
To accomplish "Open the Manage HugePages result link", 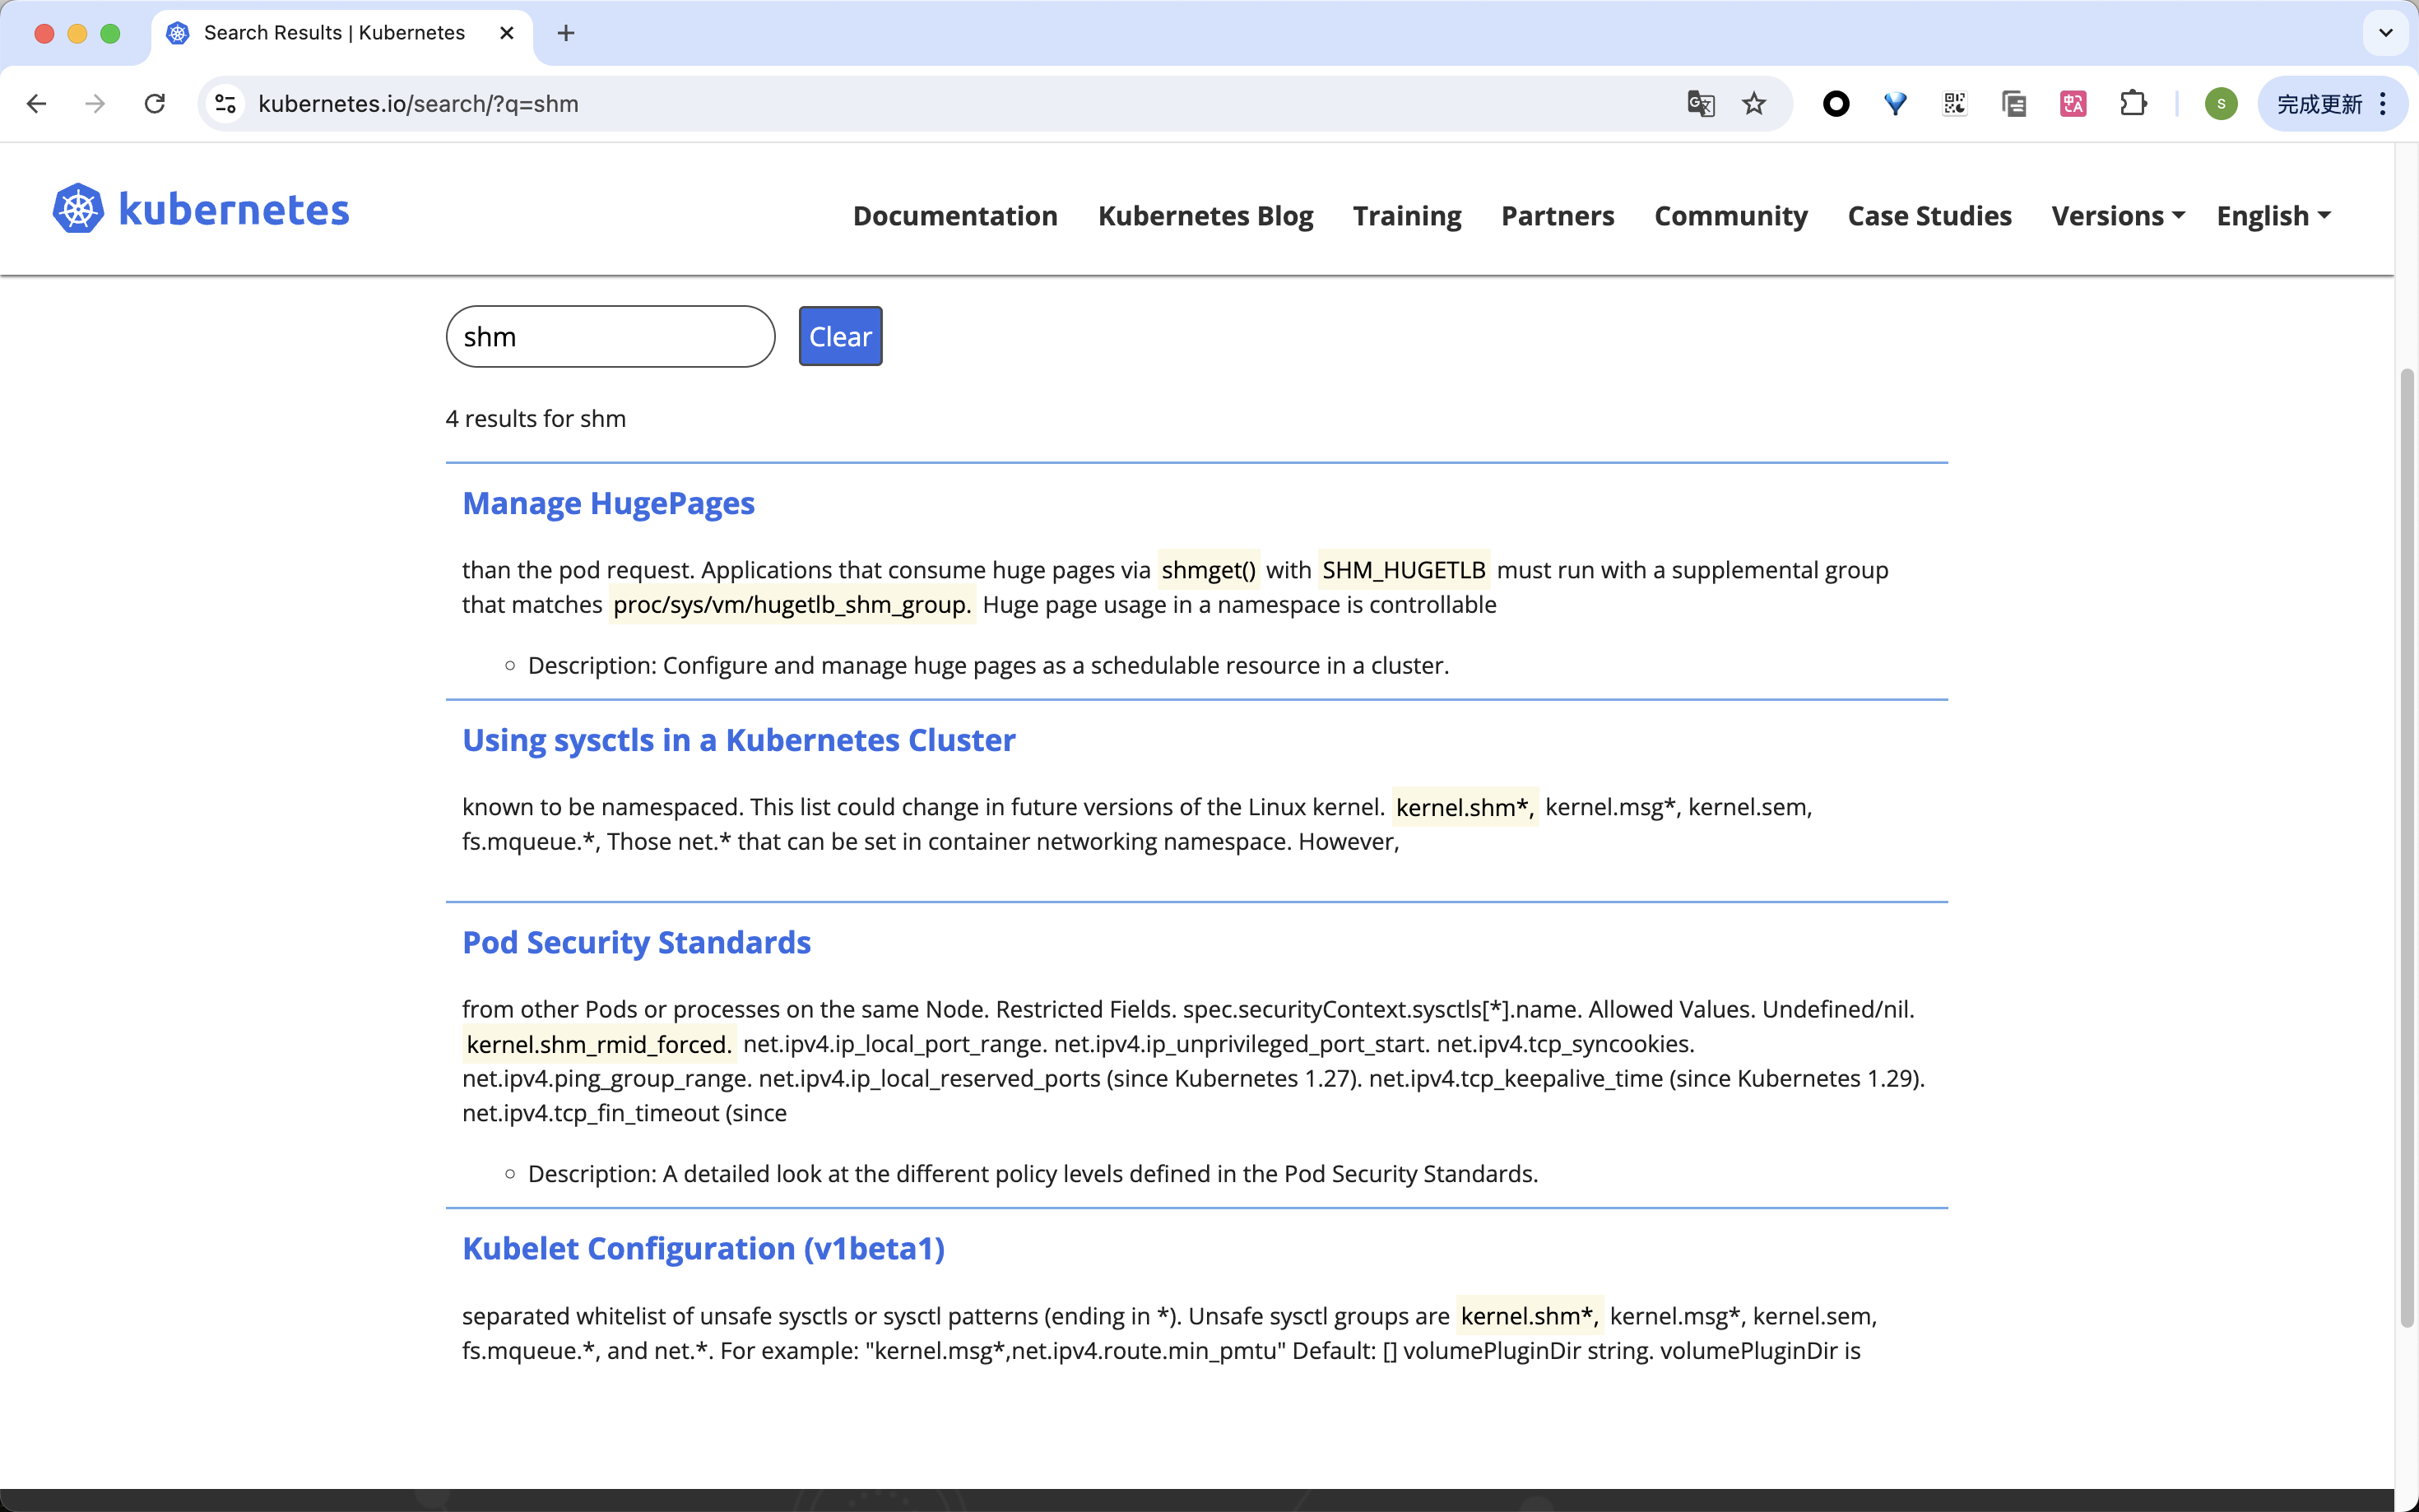I will (x=608, y=502).
